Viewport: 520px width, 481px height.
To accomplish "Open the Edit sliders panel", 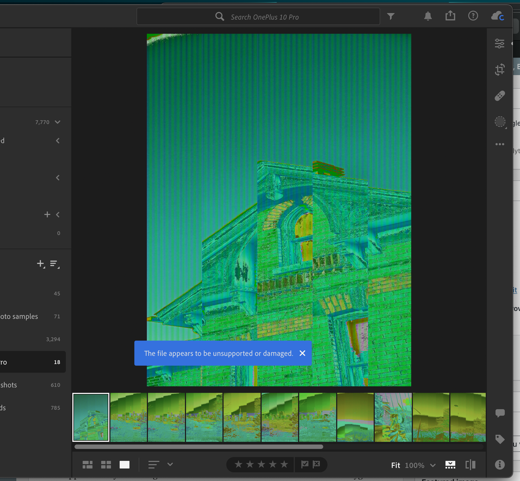I will click(x=500, y=44).
